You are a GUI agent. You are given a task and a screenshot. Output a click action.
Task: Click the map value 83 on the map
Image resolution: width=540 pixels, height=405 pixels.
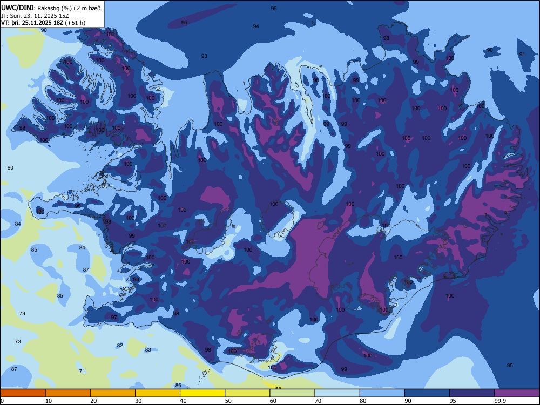(x=148, y=349)
